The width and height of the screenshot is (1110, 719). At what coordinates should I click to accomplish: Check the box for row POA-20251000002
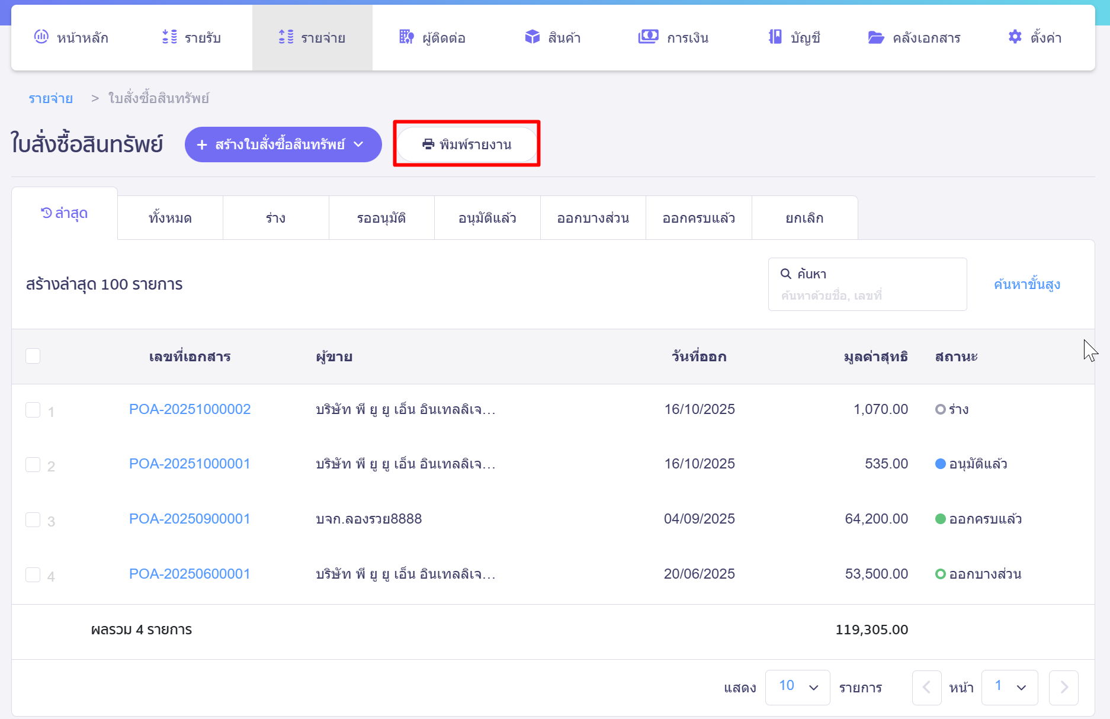pyautogui.click(x=33, y=410)
